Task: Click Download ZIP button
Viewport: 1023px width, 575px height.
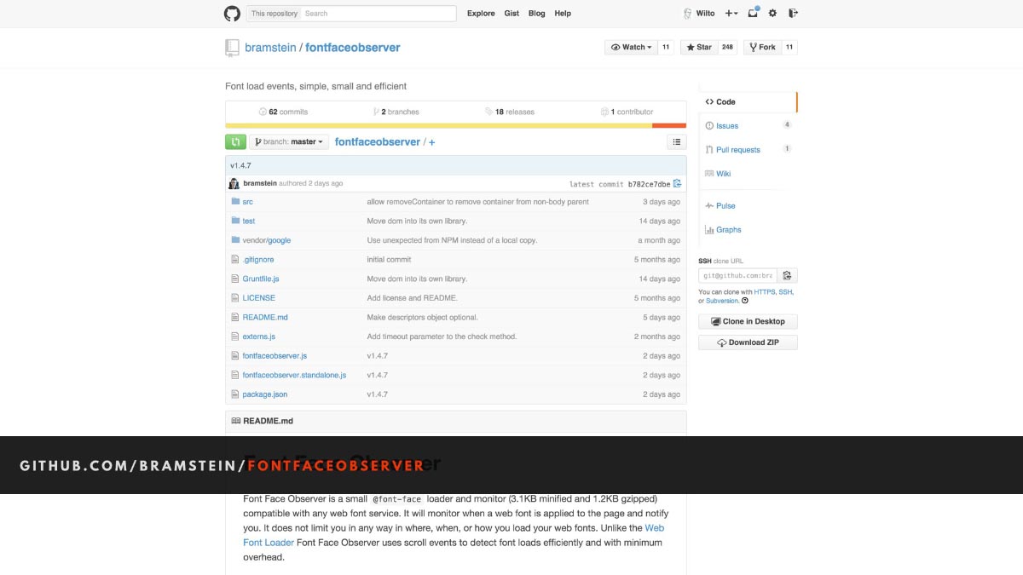Action: [748, 342]
